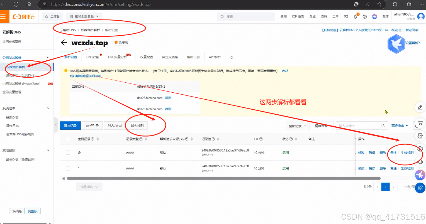Check the @ record row checkbox
The width and height of the screenshot is (426, 224).
68,152
